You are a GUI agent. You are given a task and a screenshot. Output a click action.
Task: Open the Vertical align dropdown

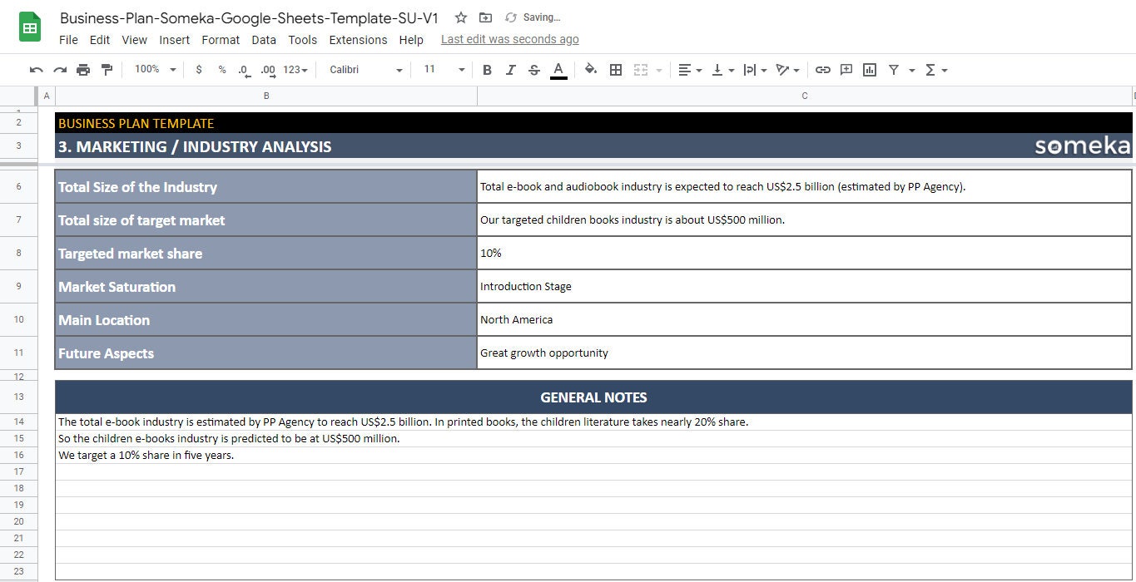(722, 70)
